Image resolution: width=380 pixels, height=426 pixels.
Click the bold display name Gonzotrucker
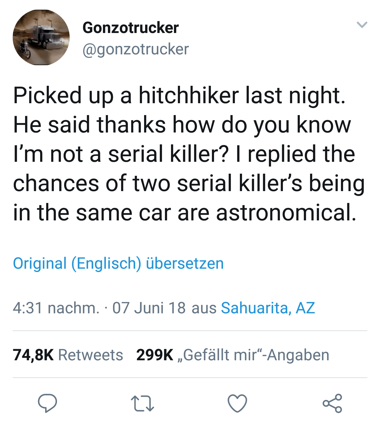[x=131, y=28]
